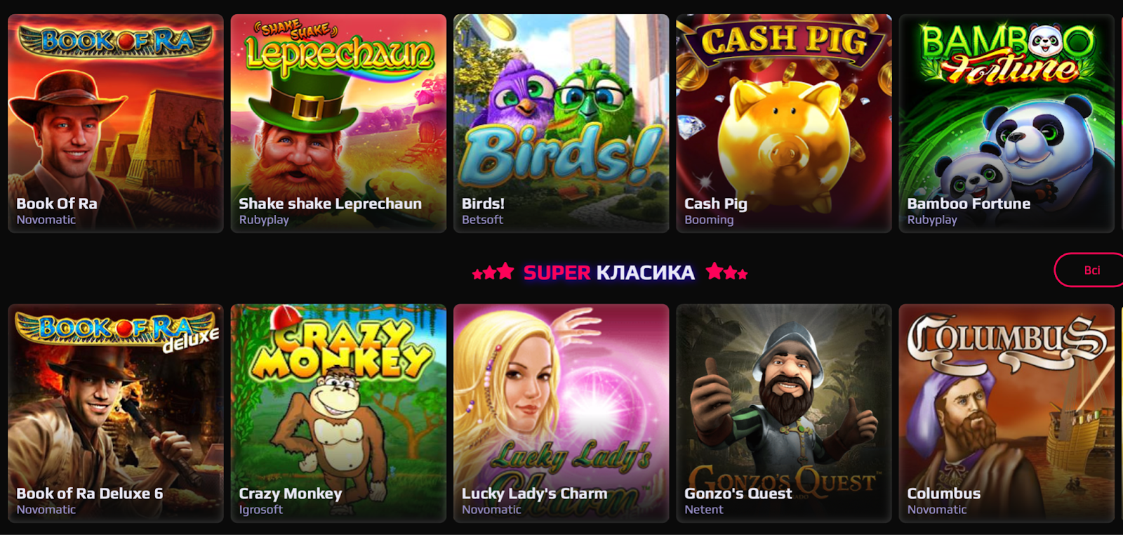Open the Birds! game by Betsoft
The height and width of the screenshot is (535, 1123).
pyautogui.click(x=561, y=124)
